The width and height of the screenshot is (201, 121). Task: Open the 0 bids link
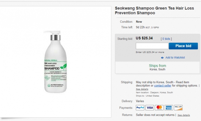166,39
